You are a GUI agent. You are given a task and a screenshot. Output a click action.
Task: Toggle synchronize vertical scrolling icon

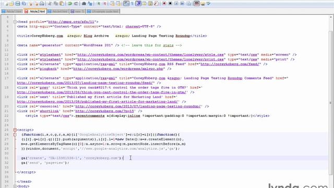coord(112,4)
